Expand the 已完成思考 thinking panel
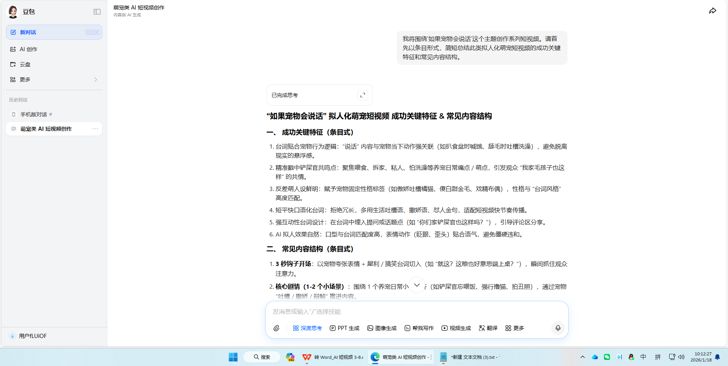728x366 pixels. point(363,95)
